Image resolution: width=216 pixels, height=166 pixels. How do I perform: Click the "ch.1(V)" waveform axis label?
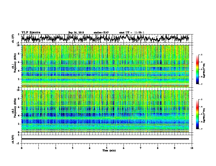(13, 39)
